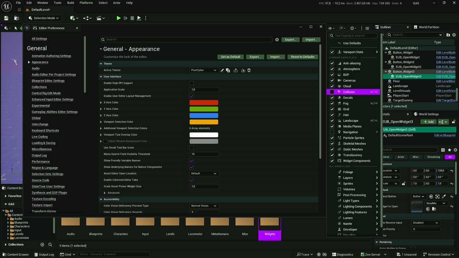Click the Export theme upload icon
This screenshot has width=459, height=258.
[236, 70]
